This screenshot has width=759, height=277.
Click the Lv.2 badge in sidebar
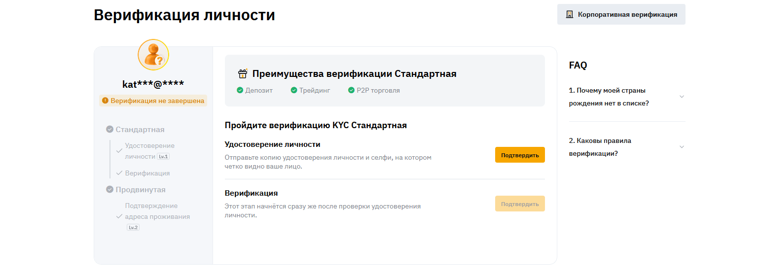[133, 227]
